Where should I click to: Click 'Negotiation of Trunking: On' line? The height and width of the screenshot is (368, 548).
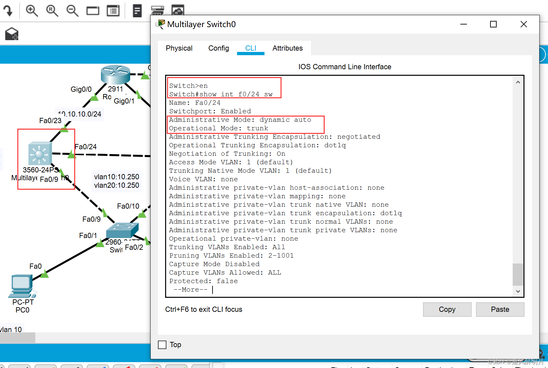click(227, 154)
